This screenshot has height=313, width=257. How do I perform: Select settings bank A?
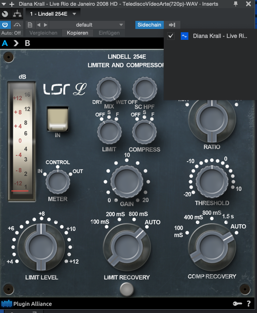(5, 43)
